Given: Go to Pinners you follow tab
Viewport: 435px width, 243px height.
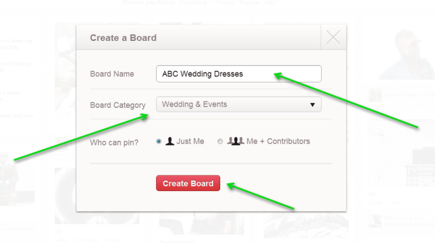Looking at the screenshot, I should (x=149, y=2).
